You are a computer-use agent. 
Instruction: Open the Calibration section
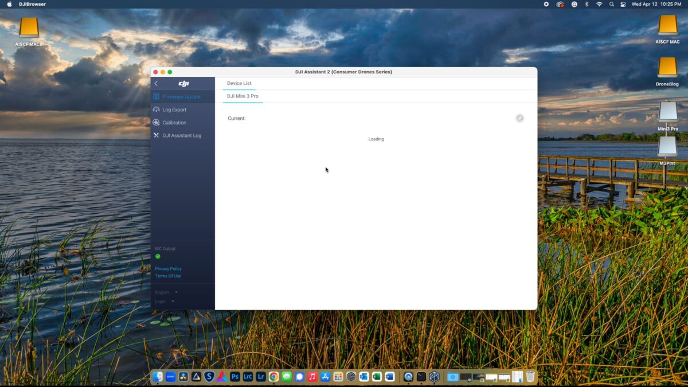point(174,123)
